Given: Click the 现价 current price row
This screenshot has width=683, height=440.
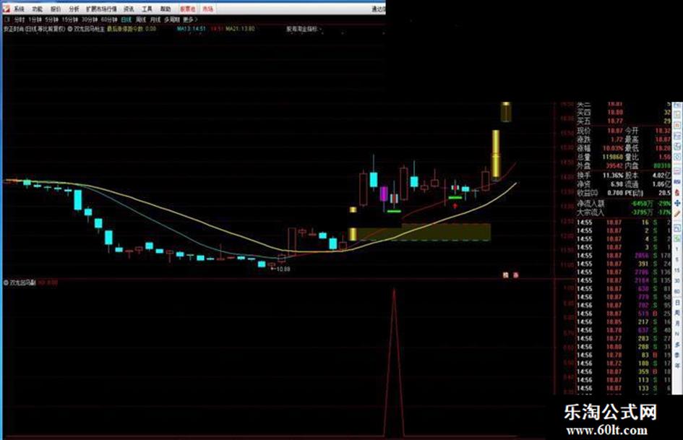Looking at the screenshot, I should point(624,131).
